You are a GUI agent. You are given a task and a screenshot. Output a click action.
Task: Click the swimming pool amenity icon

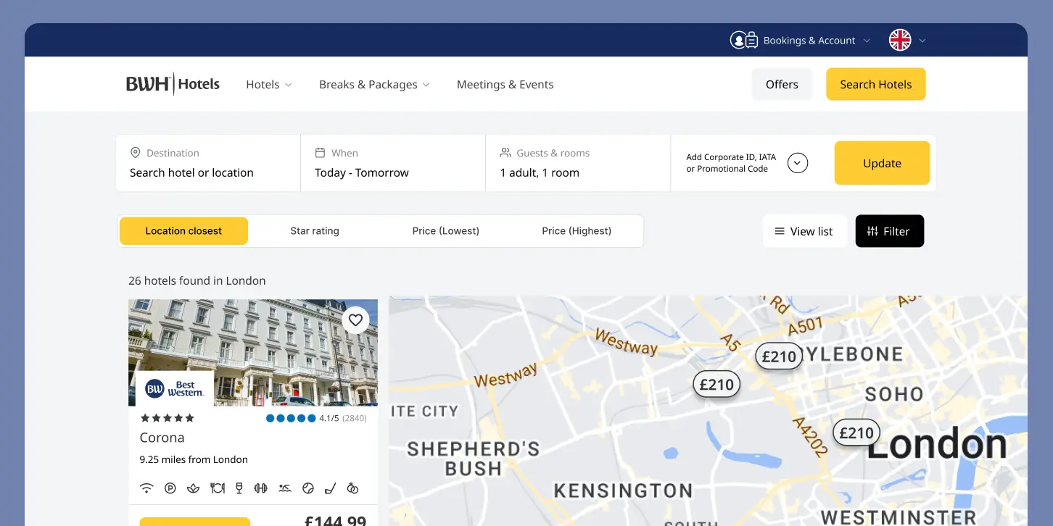[285, 488]
